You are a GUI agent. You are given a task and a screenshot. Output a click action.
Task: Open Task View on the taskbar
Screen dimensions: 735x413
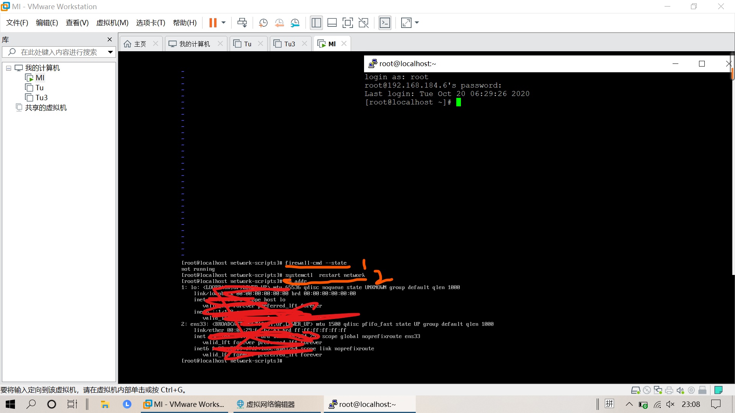point(72,404)
